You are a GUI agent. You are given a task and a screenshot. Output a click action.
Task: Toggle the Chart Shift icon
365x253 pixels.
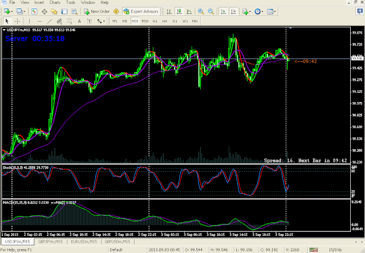233,11
